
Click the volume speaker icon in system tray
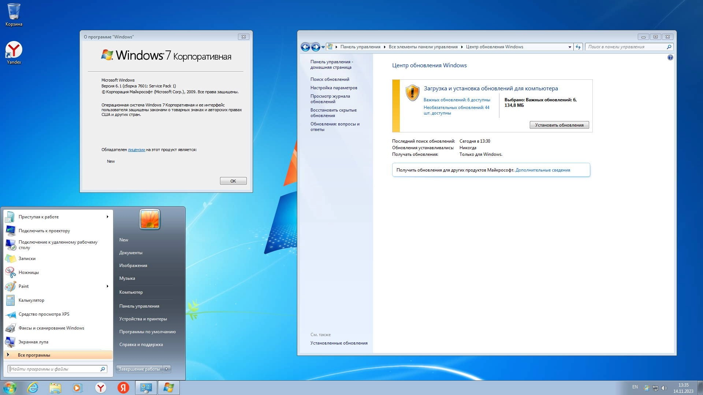(664, 388)
